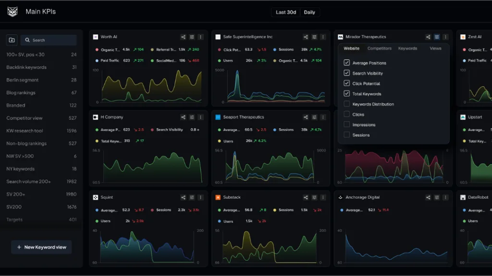Click the Substack metrics chart

(x=270, y=247)
